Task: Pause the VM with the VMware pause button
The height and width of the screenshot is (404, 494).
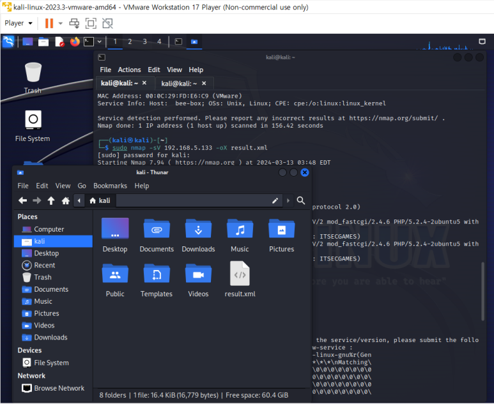Action: 49,23
